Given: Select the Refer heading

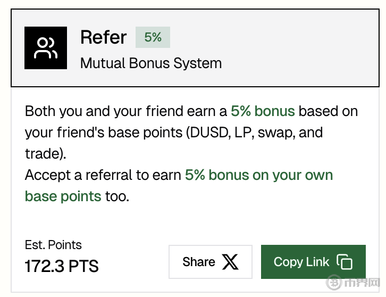Looking at the screenshot, I should tap(104, 37).
